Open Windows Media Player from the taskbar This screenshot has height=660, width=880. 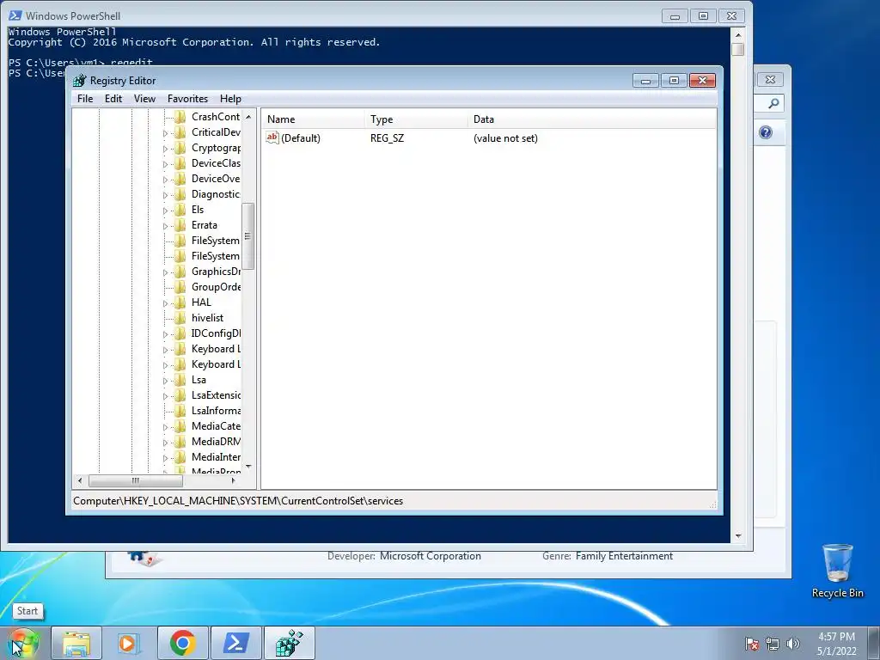click(x=129, y=643)
